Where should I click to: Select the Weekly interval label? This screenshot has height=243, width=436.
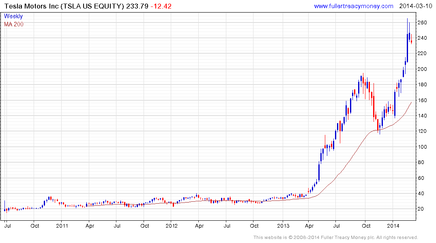point(13,16)
